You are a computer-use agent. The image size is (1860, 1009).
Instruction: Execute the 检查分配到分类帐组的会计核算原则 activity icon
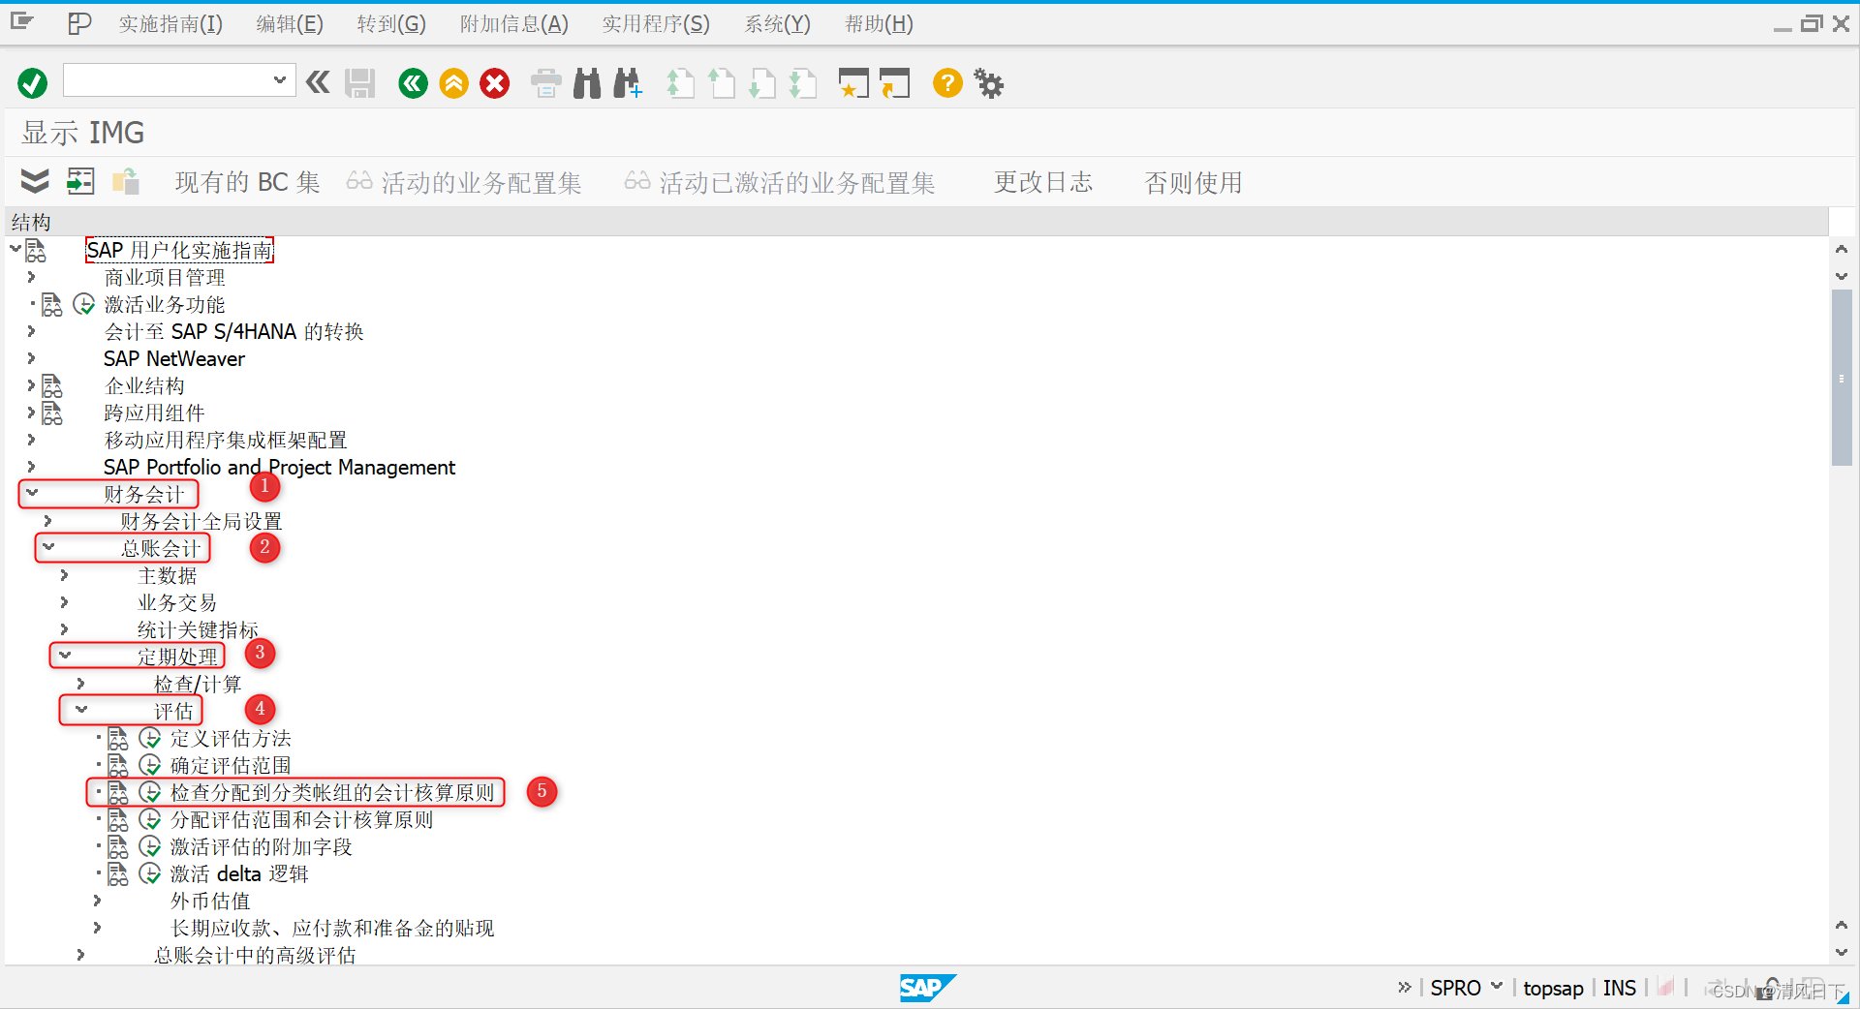(150, 793)
